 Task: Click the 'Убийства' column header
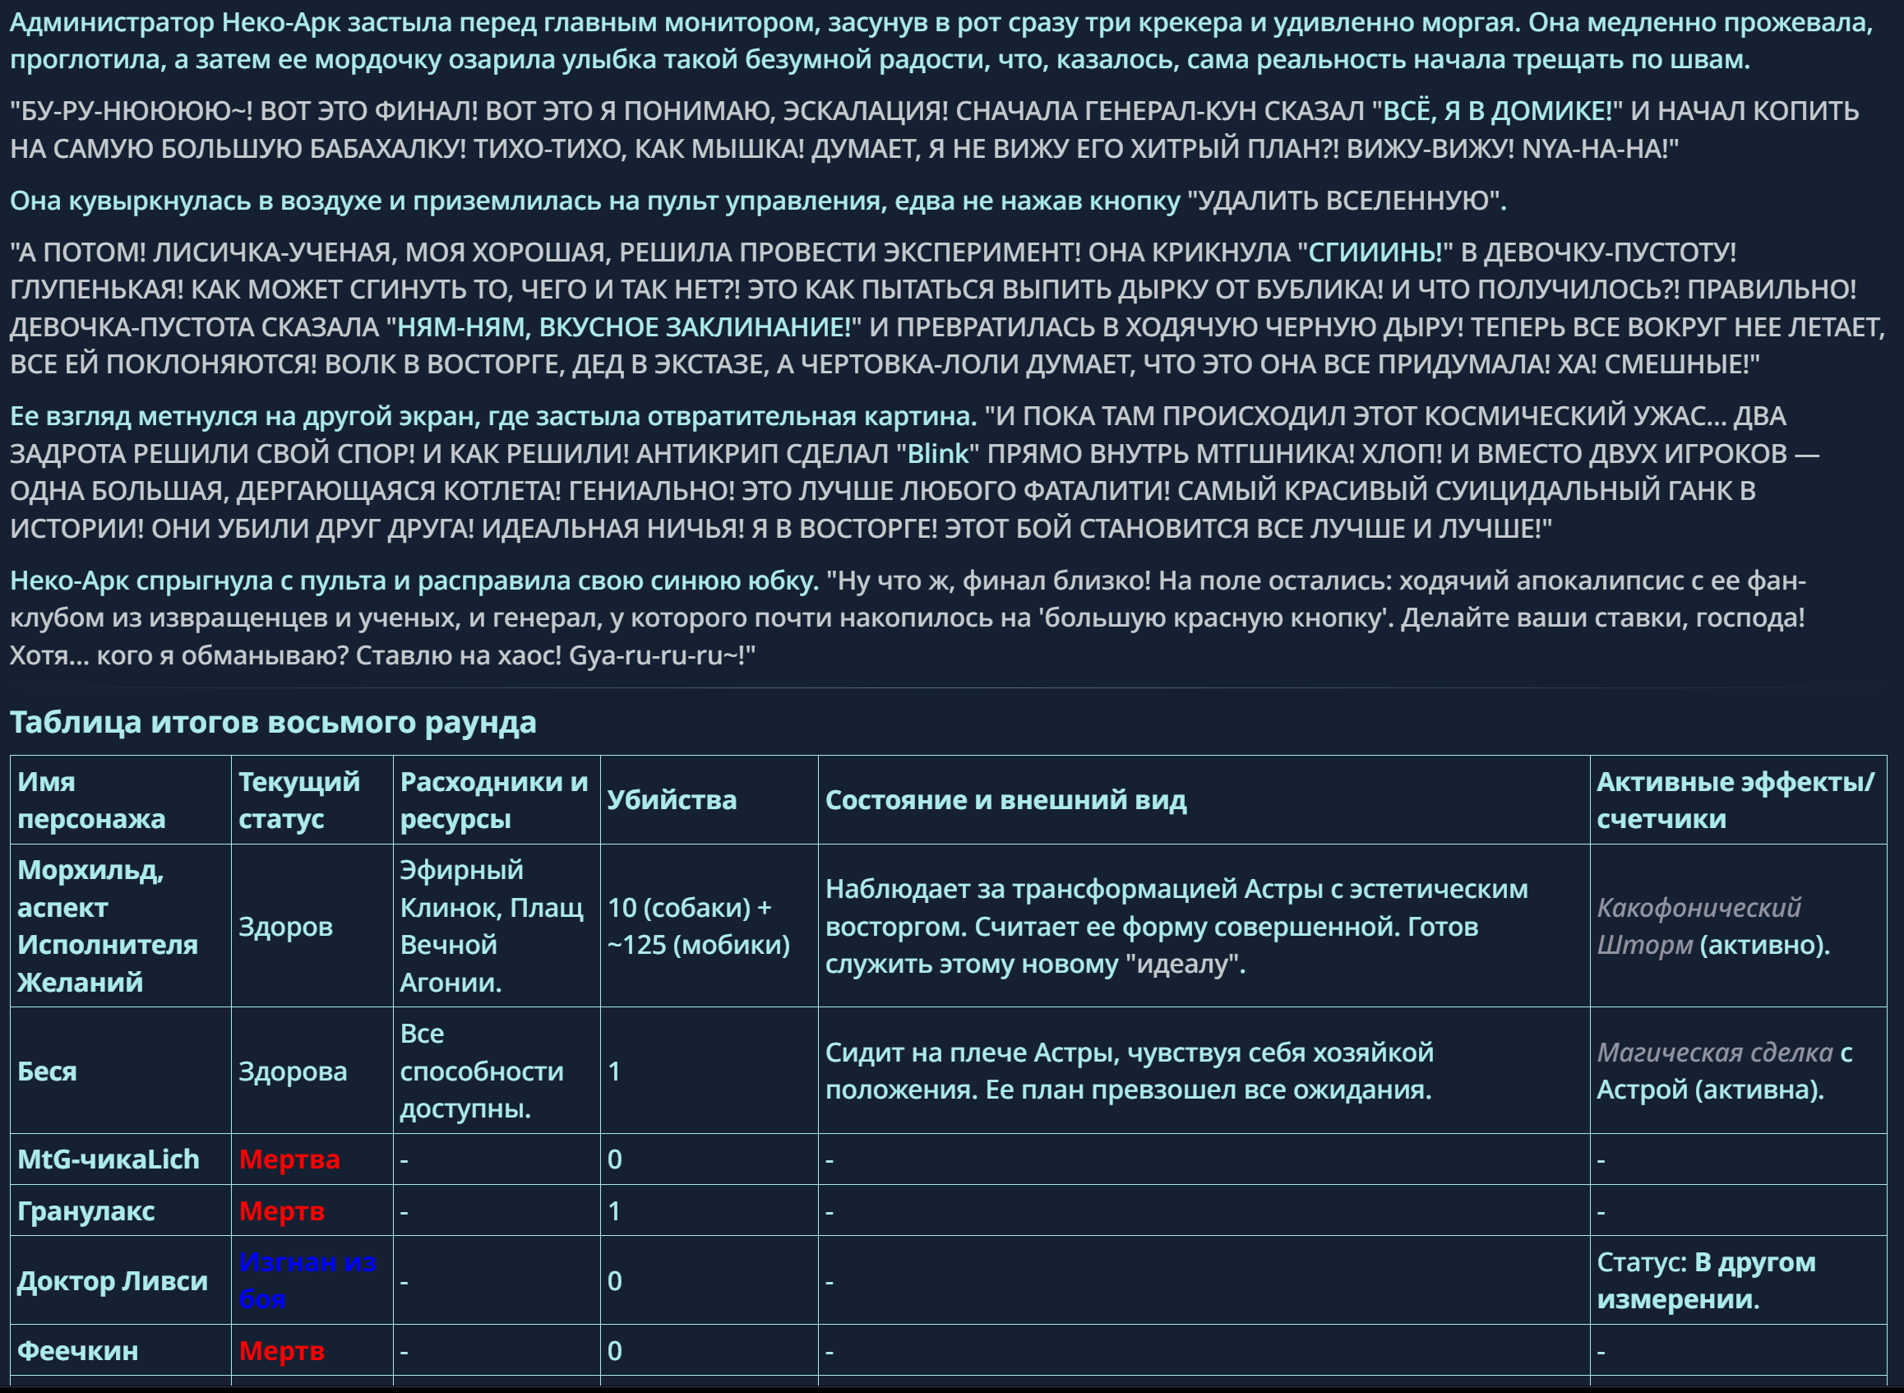tap(671, 799)
